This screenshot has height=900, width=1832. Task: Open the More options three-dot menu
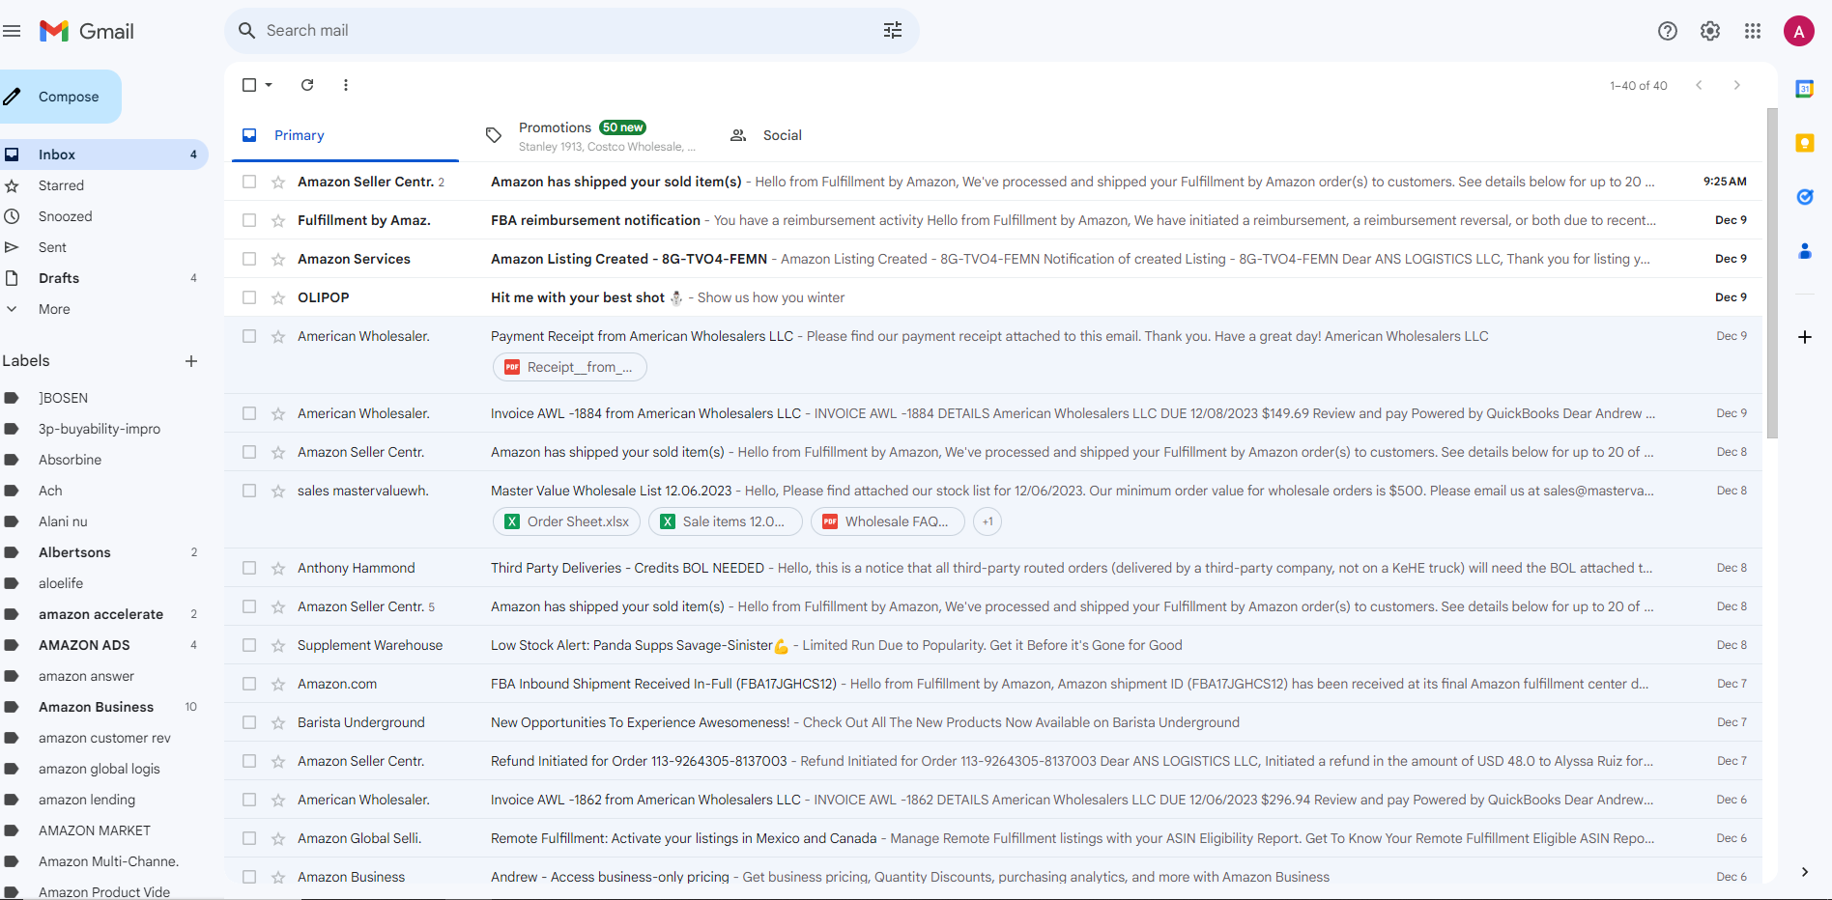click(x=346, y=85)
